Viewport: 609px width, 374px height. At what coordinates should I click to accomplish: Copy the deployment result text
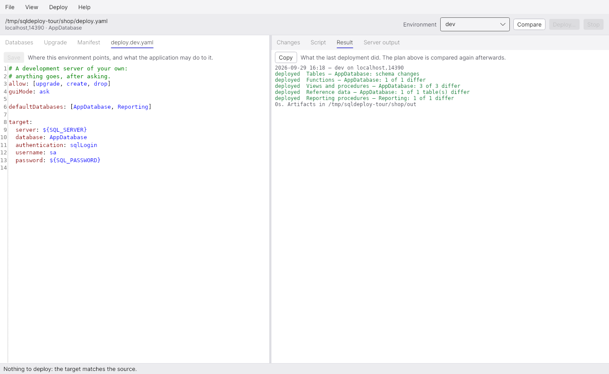286,57
